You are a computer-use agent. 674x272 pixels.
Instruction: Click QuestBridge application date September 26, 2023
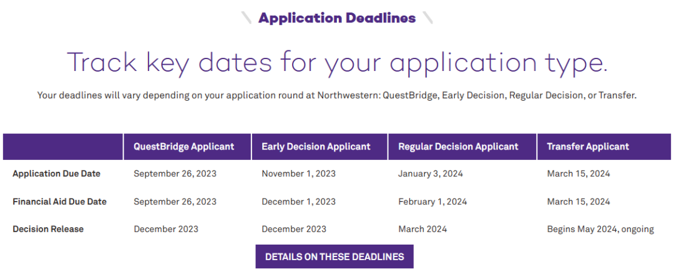pos(175,174)
